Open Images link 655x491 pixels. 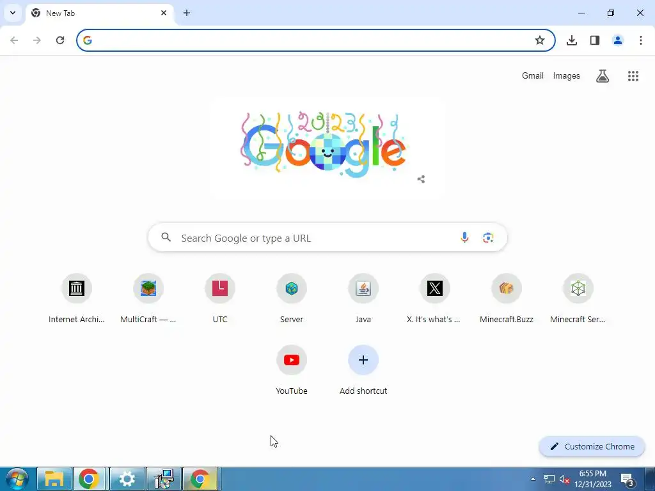[x=567, y=75]
